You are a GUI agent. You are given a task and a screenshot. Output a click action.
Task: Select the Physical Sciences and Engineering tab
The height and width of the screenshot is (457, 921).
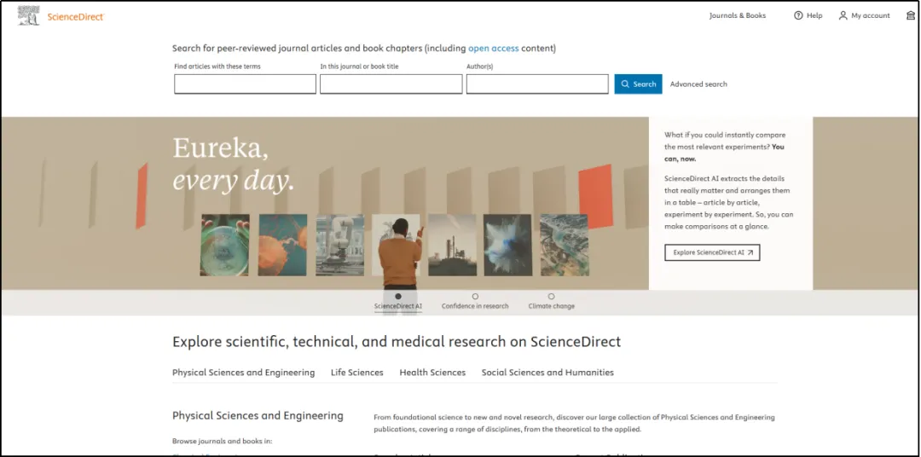243,373
